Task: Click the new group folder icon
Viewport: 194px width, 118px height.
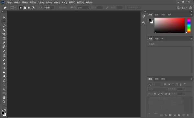Action: [x=179, y=115]
